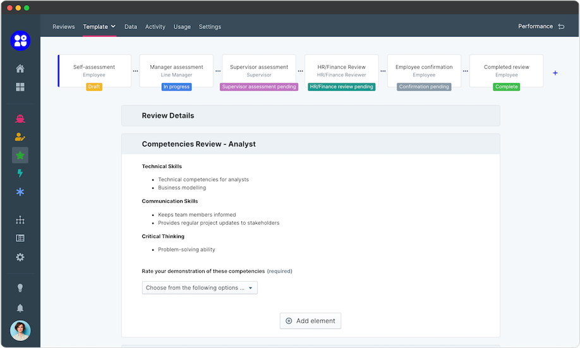Open the Template tab dropdown
580x348 pixels.
(x=99, y=27)
